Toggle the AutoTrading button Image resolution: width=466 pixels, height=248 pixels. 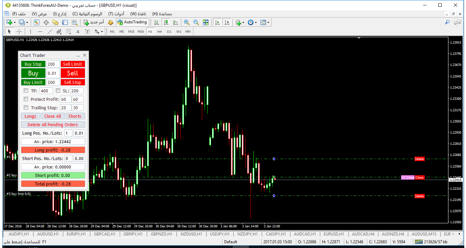(x=132, y=22)
